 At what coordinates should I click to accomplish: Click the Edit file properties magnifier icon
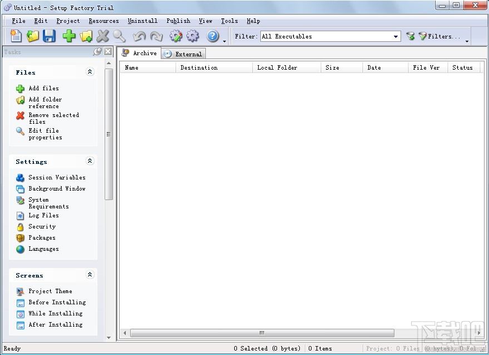pos(20,132)
